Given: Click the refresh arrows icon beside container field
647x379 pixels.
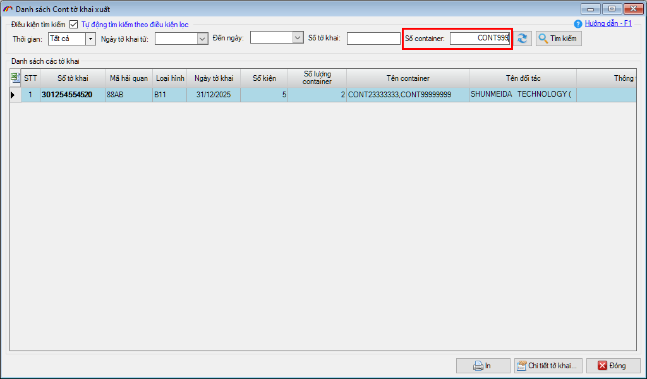Looking at the screenshot, I should point(522,39).
